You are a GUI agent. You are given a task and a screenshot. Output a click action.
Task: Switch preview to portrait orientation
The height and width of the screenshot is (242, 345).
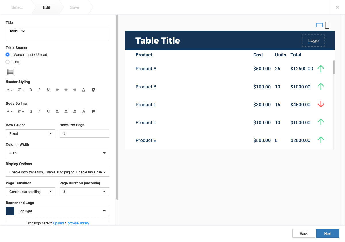coord(328,25)
